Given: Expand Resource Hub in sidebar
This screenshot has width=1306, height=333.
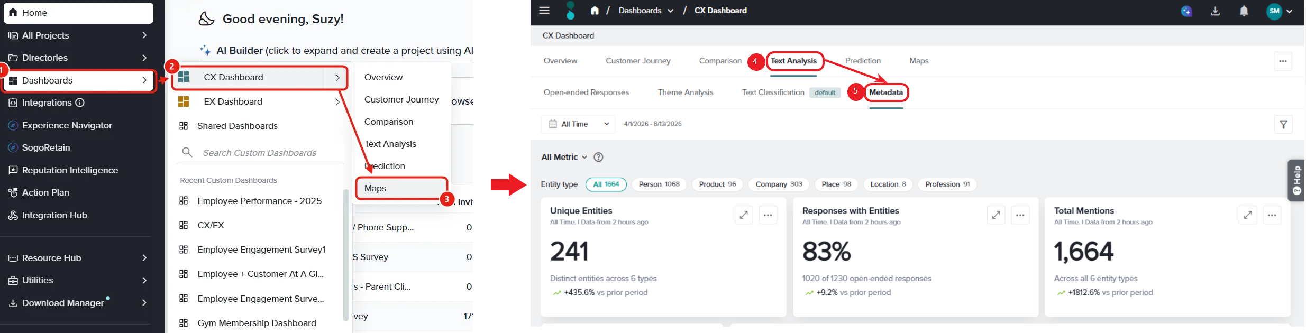Looking at the screenshot, I should [x=144, y=258].
